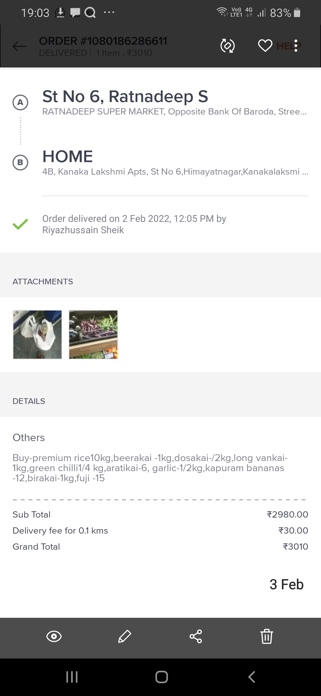The height and width of the screenshot is (696, 321).
Task: Tap the trash delete icon
Action: [x=267, y=637]
